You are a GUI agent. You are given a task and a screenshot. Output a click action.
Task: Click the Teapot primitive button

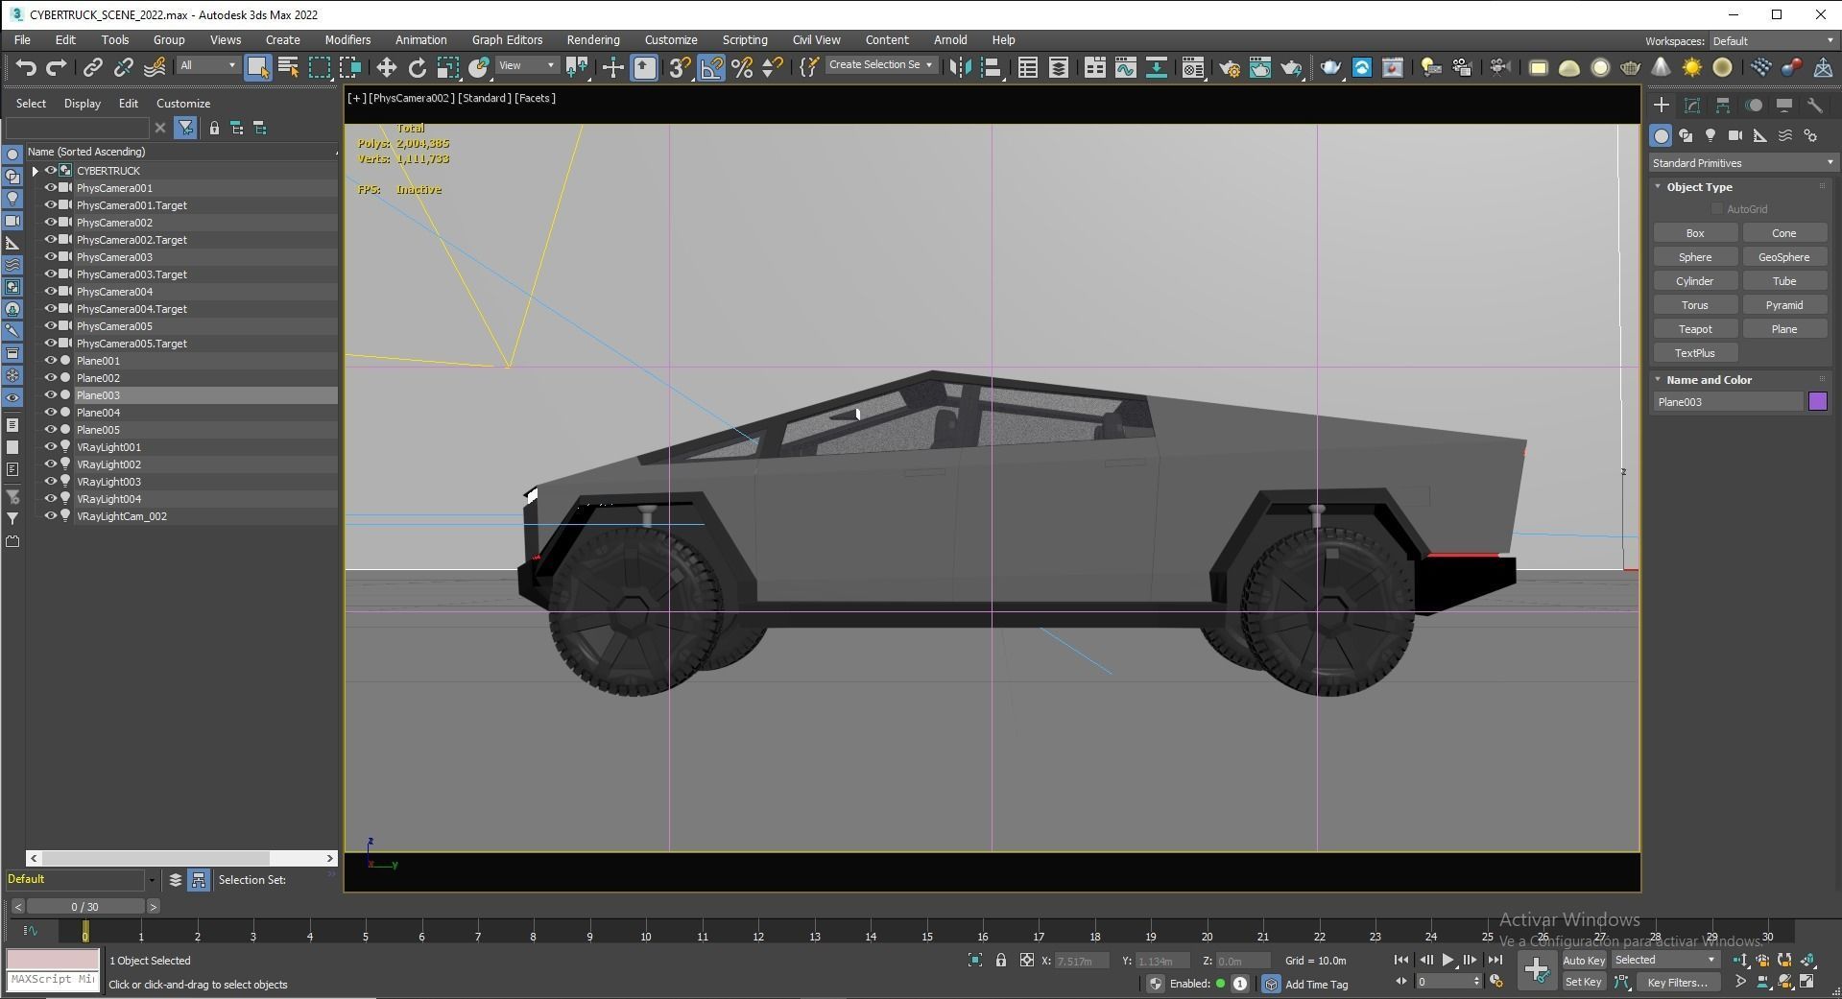click(x=1695, y=329)
